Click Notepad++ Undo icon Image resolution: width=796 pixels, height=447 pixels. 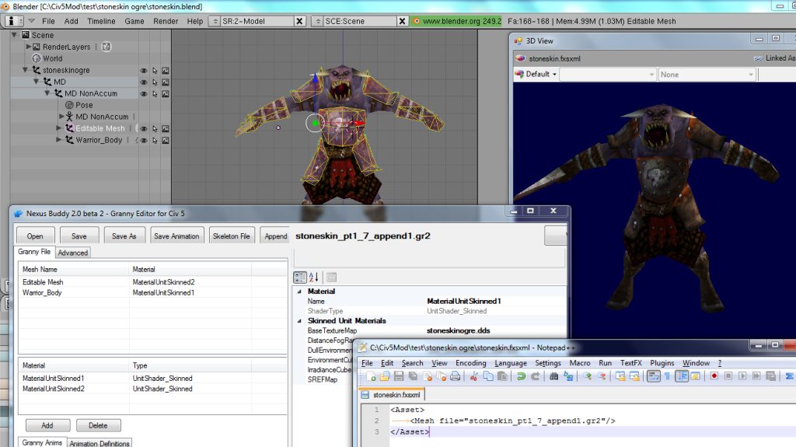(x=521, y=376)
